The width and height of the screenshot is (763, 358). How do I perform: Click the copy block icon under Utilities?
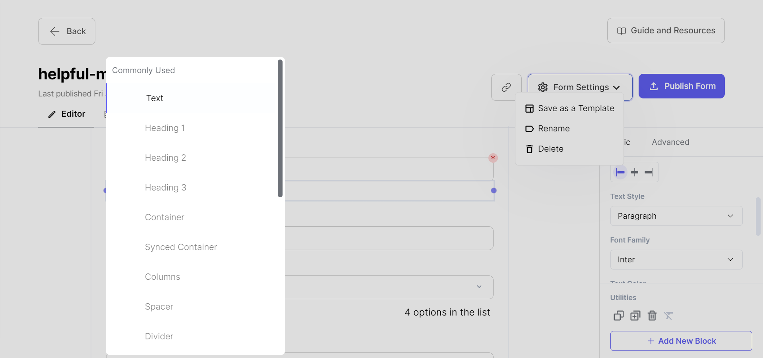point(618,316)
